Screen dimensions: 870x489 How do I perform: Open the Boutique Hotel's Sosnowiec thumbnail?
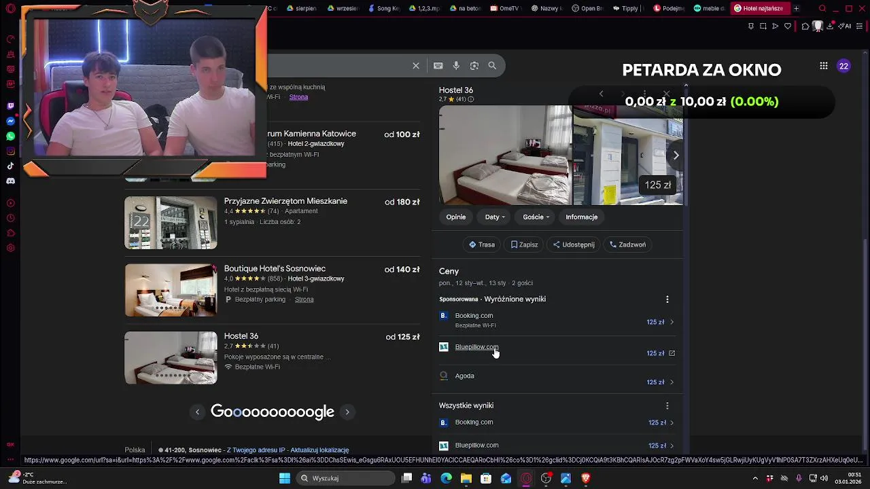coord(171,290)
